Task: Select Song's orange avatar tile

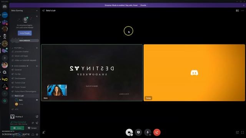Action: pyautogui.click(x=194, y=73)
